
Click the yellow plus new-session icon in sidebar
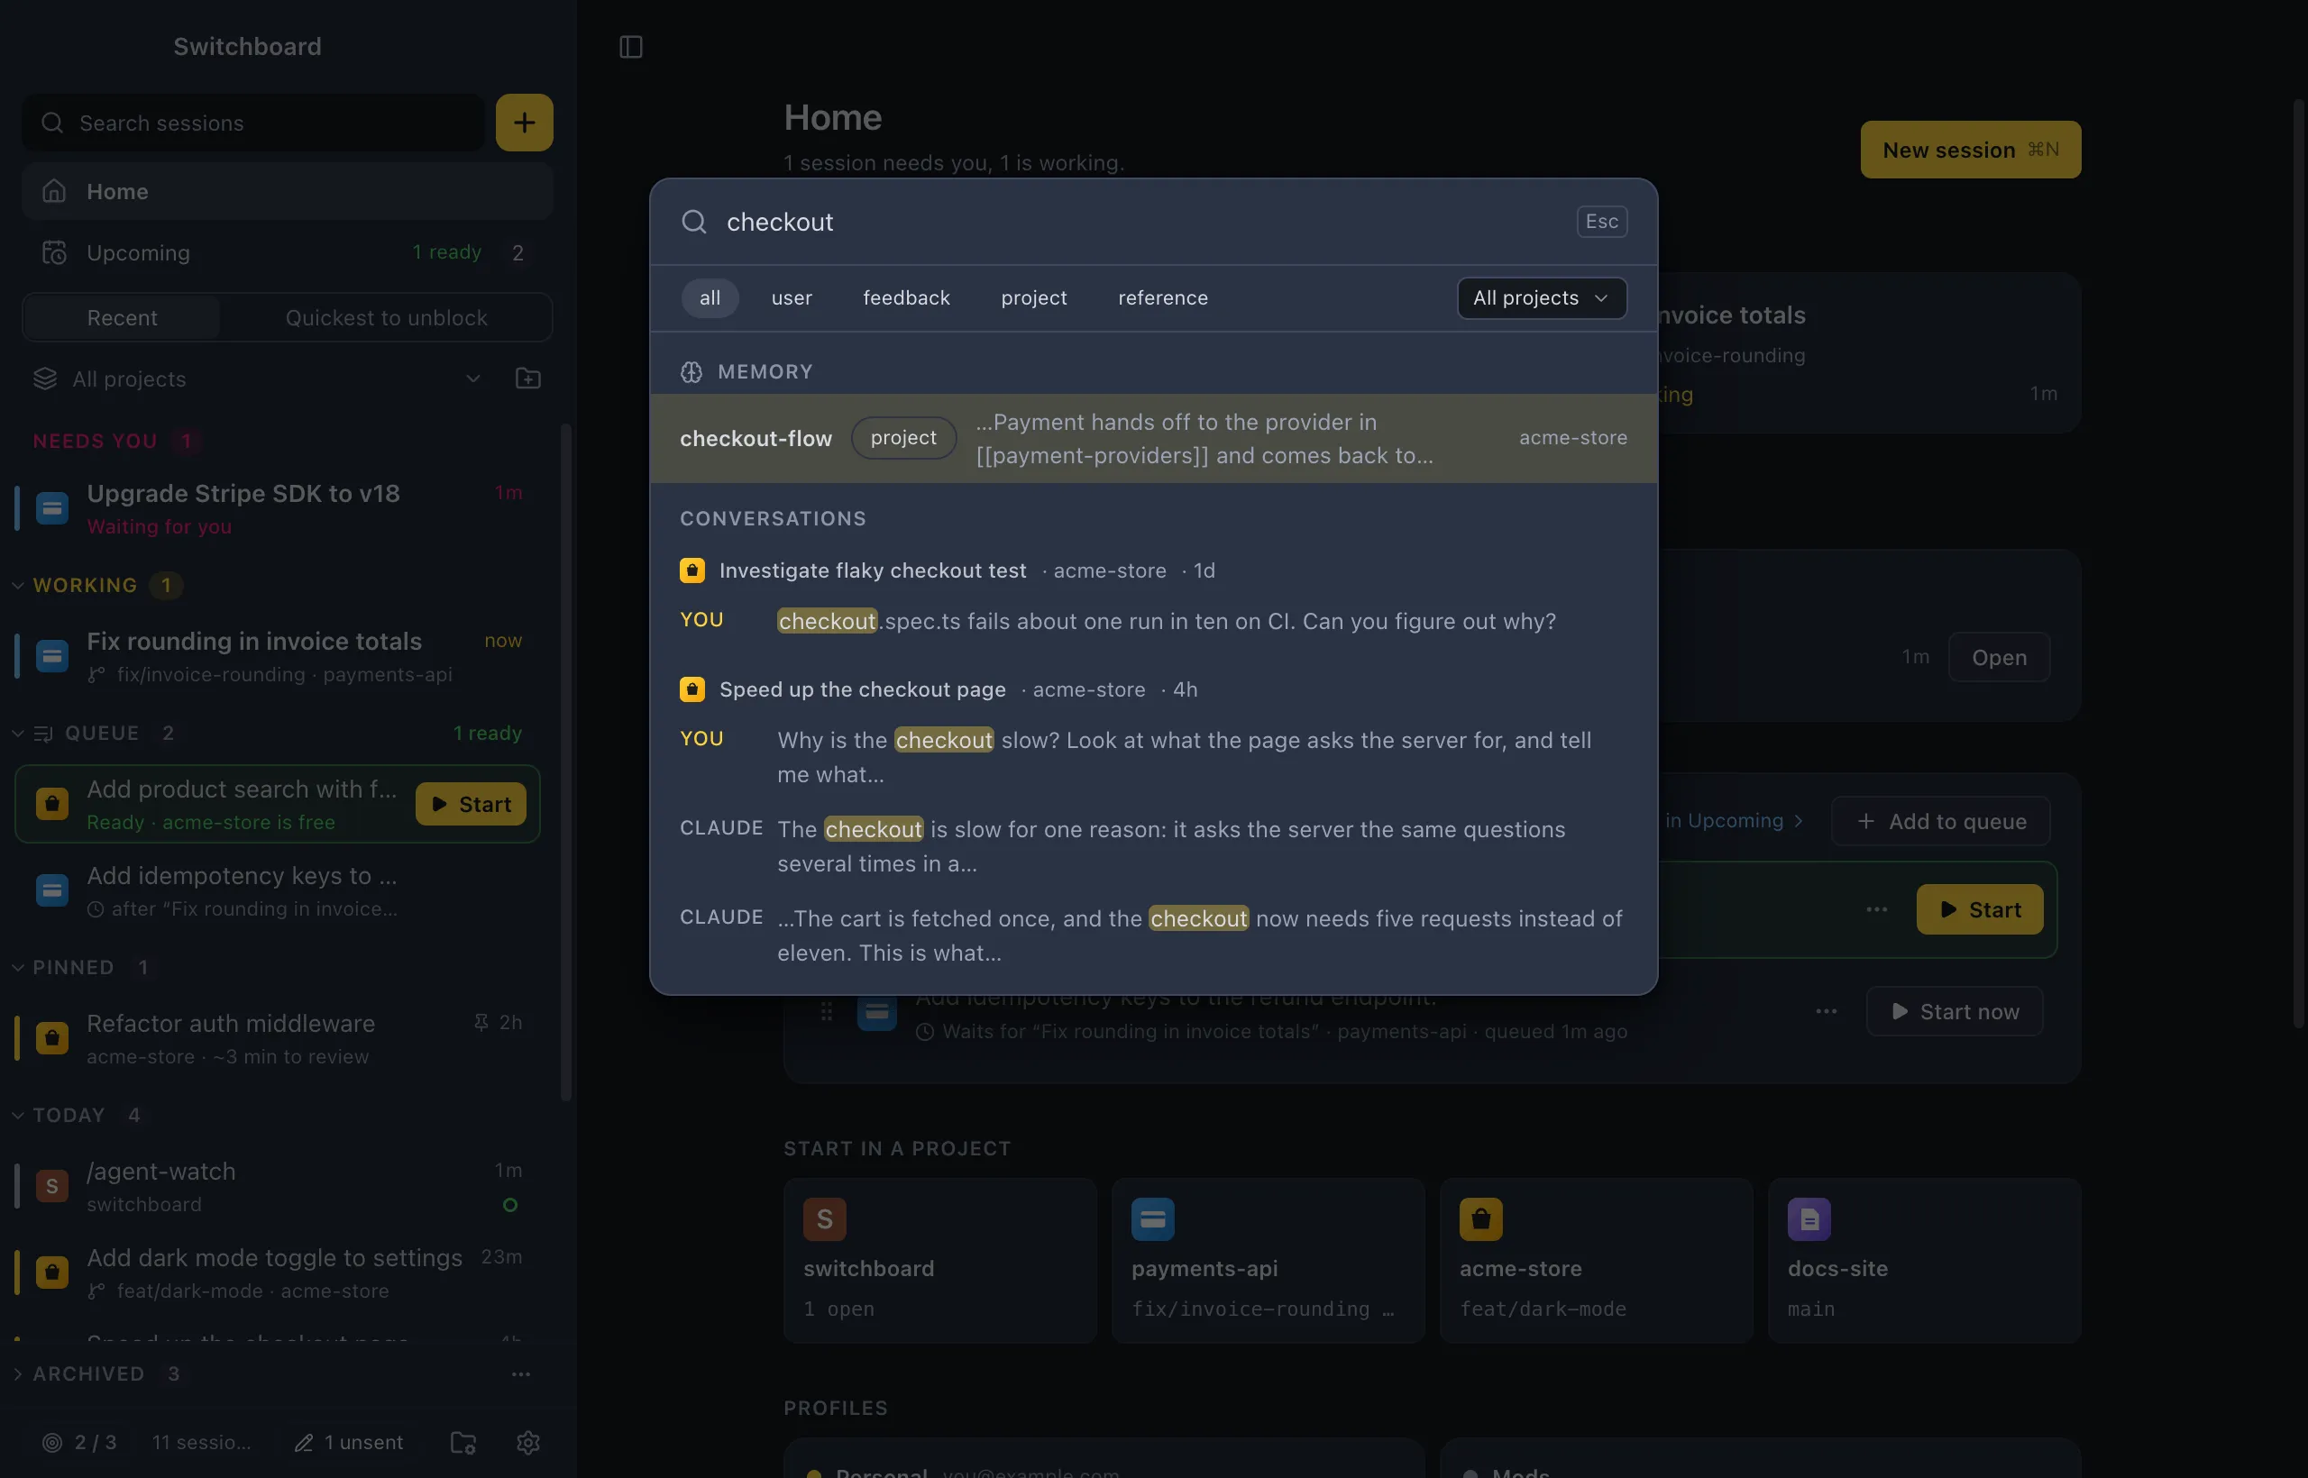[524, 122]
